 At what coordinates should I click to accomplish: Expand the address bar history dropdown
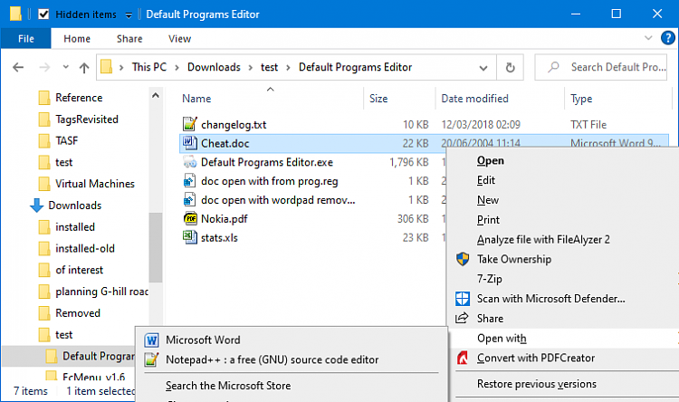(488, 67)
